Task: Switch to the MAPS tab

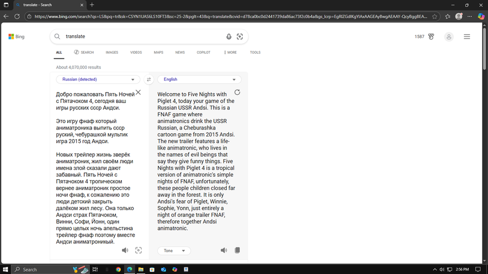Action: coord(158,53)
